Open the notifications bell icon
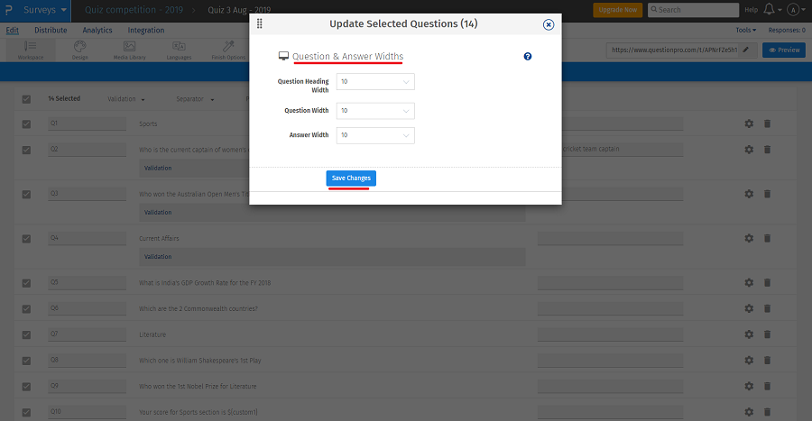Screen dimensions: 812x421 [769, 10]
